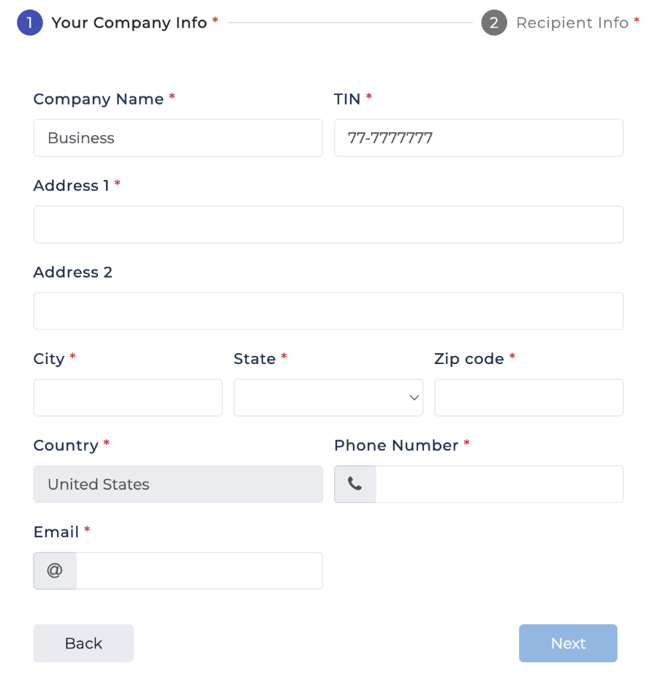Screen dimensions: 671x693
Task: Click into the Address 1 field
Action: 328,224
